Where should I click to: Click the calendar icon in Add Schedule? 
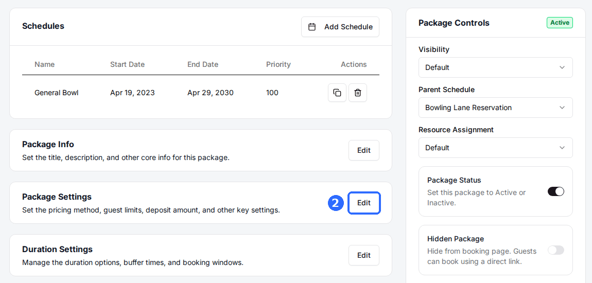(312, 27)
